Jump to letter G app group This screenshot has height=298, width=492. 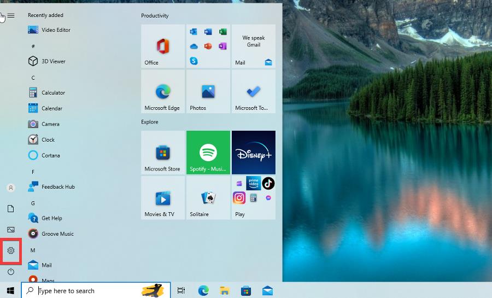pyautogui.click(x=33, y=203)
